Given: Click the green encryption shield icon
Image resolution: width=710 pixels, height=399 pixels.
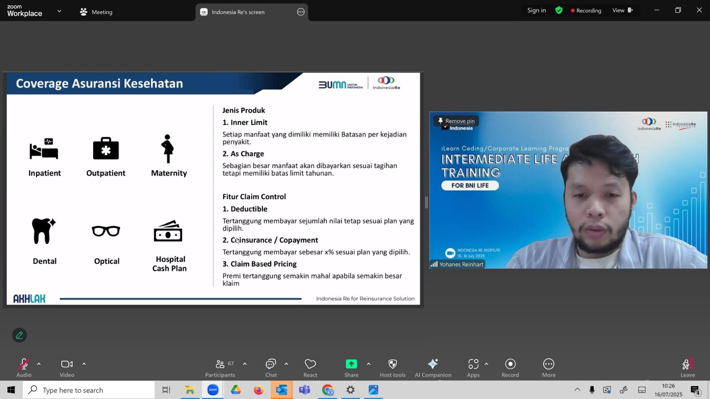Looking at the screenshot, I should point(559,10).
